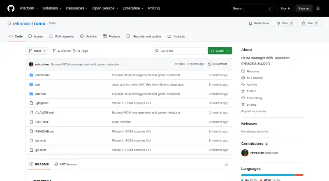Click the go.mod file icon
The width and height of the screenshot is (329, 181).
(31, 140)
